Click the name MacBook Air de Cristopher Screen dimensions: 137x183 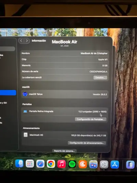pyautogui.click(x=94, y=53)
